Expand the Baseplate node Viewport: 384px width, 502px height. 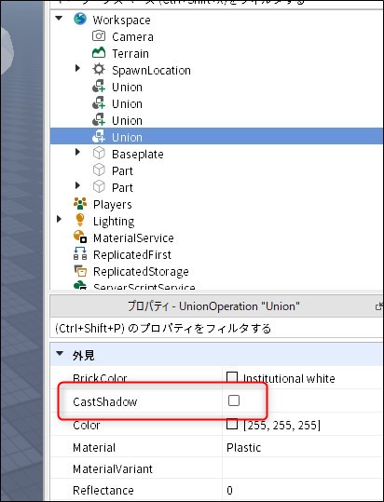(77, 152)
